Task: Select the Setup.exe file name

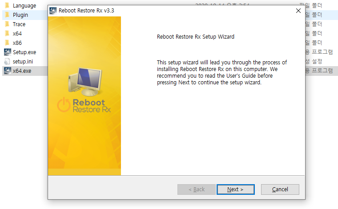Action: pos(24,52)
